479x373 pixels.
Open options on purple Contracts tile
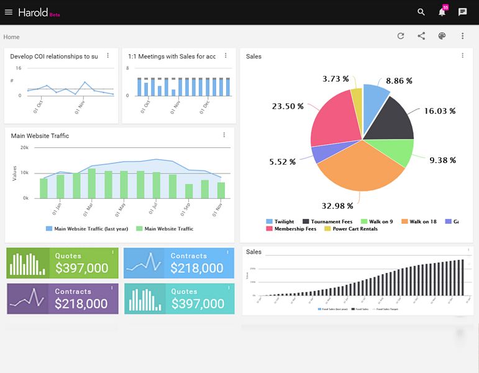click(112, 288)
